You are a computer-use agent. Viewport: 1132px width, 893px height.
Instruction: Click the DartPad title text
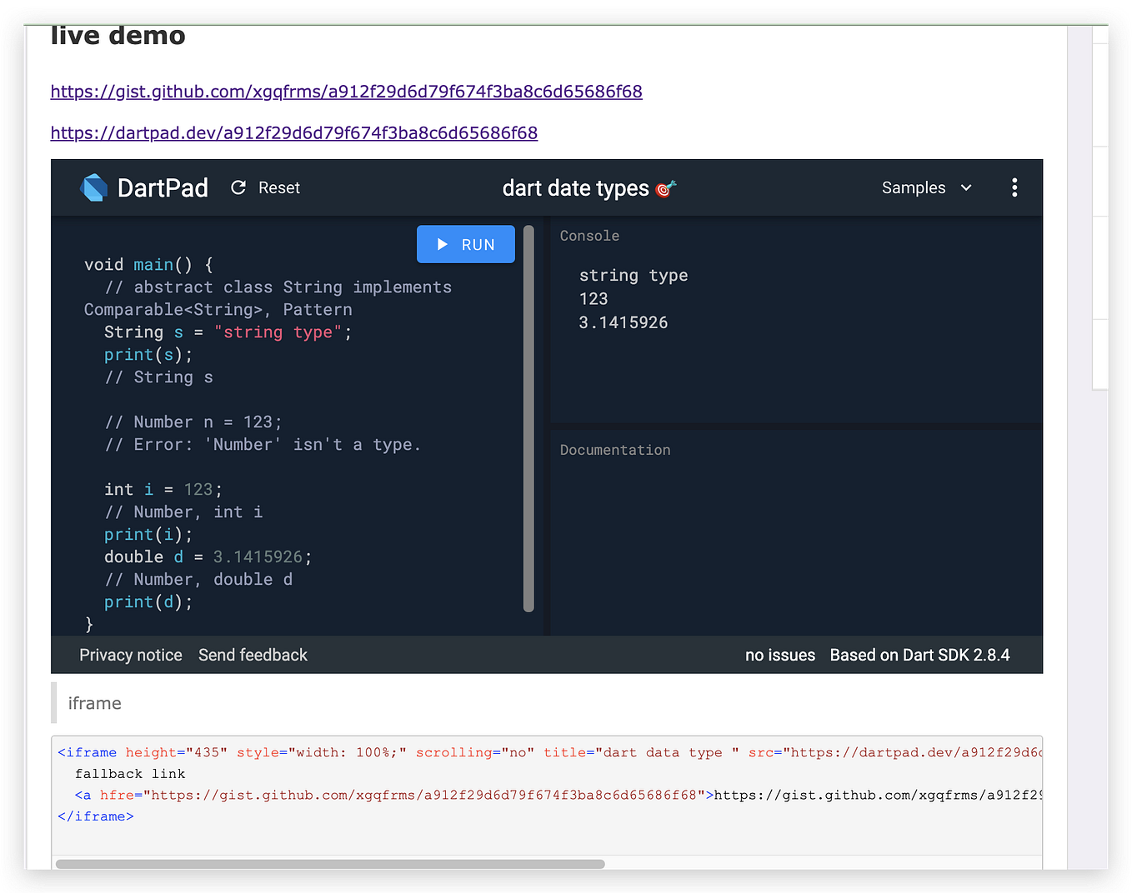point(163,188)
